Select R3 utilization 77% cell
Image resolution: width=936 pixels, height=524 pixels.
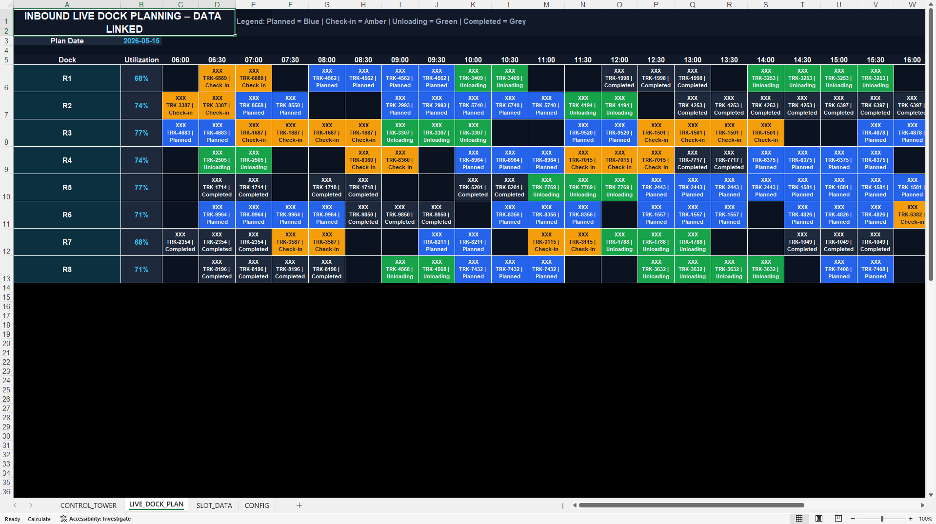141,133
